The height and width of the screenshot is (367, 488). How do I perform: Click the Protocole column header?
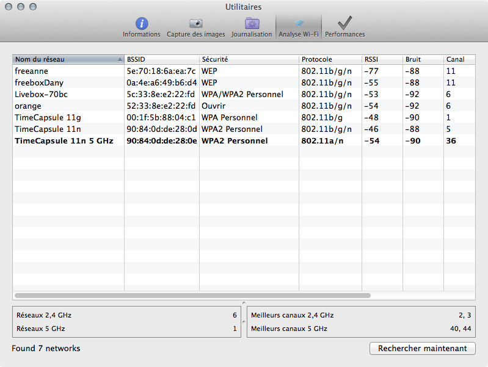point(330,59)
